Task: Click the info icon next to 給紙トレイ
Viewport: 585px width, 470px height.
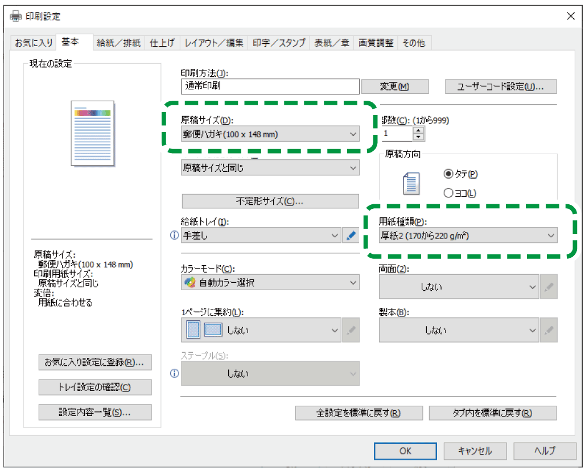Action: click(175, 236)
